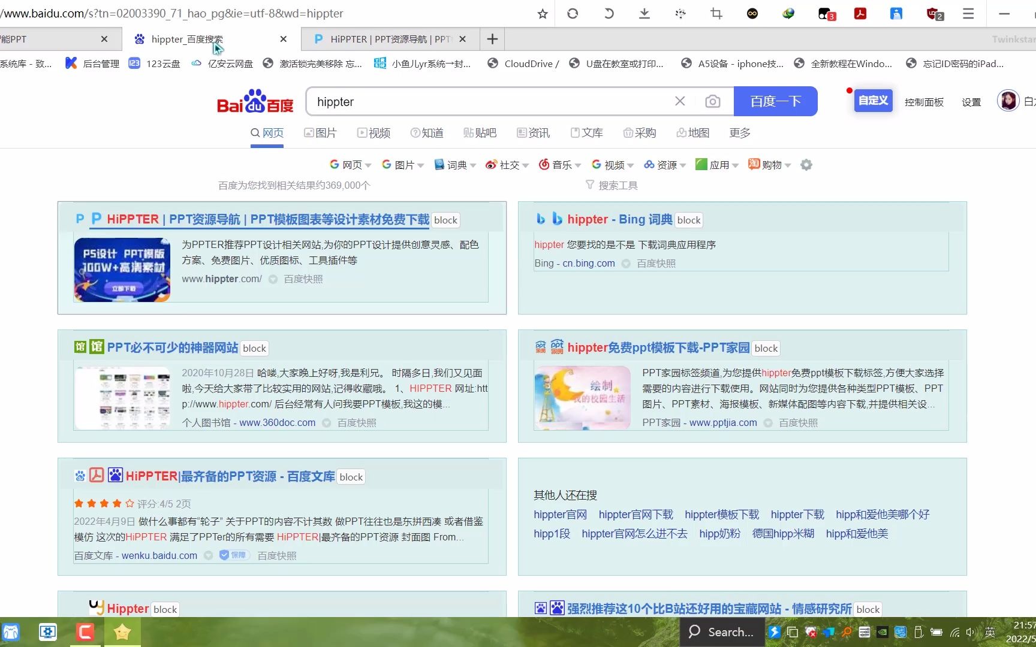Open bookmark 123云盘
The width and height of the screenshot is (1036, 647).
pyautogui.click(x=155, y=64)
